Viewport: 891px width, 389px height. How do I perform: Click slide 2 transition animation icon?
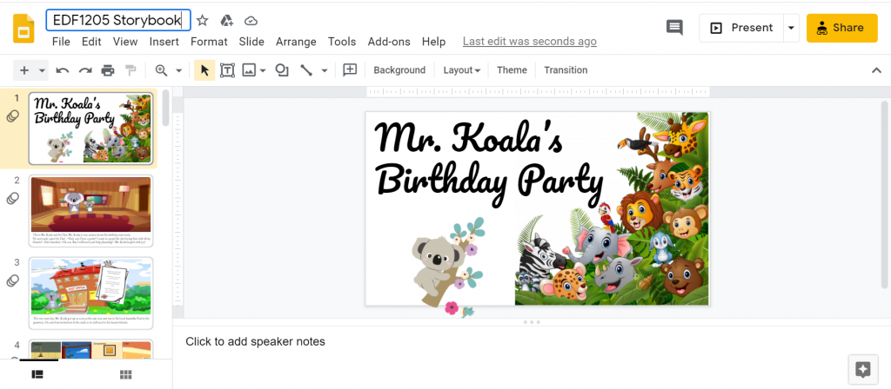pos(12,199)
